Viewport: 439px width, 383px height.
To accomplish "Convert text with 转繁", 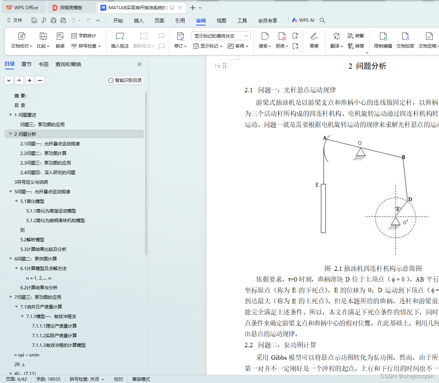I will 356,36.
